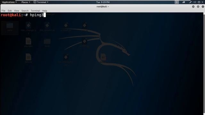This screenshot has width=205, height=115.
Task: Open the File menu in terminal
Action: pos(4,11)
